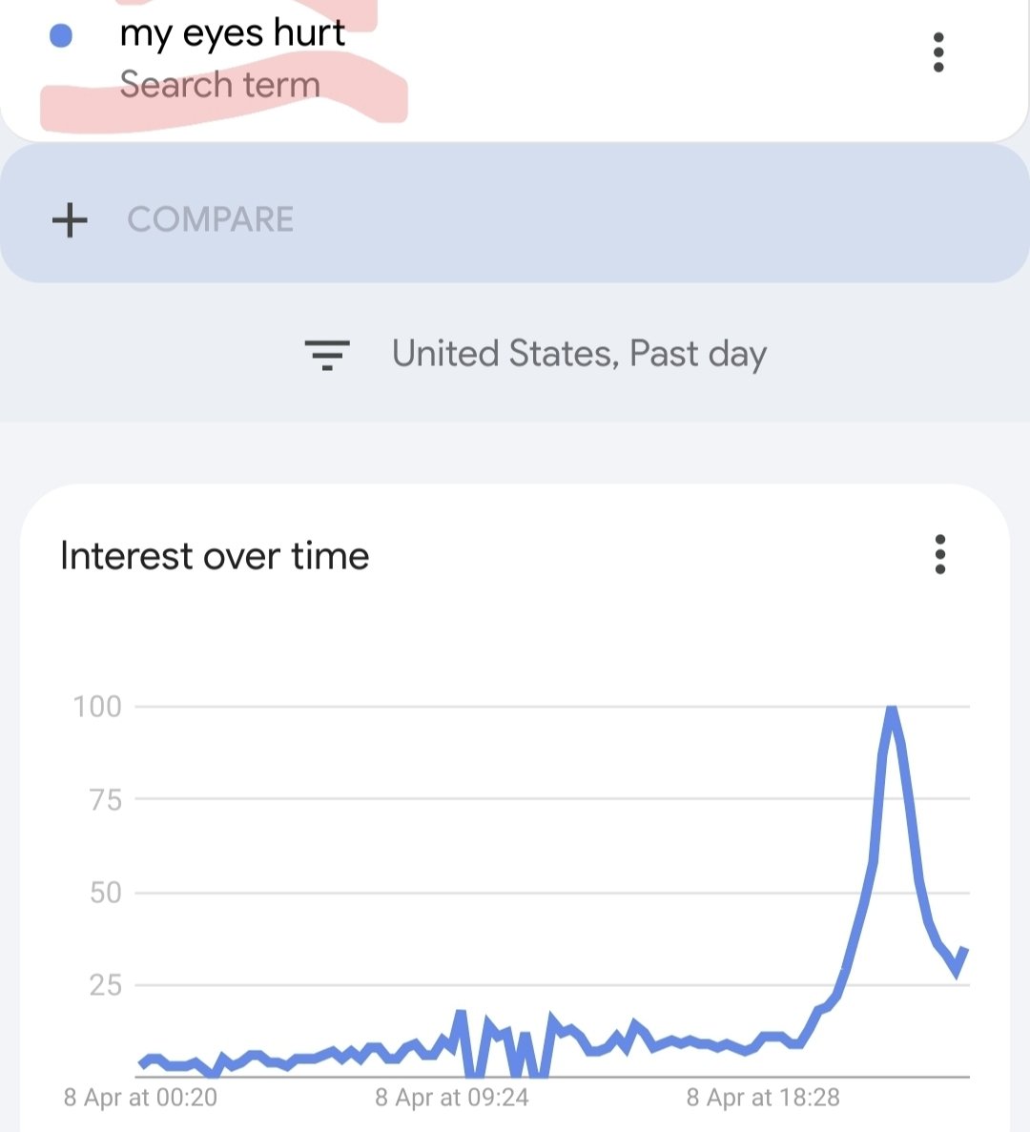Select the 8 Apr at 09:24 axis label
This screenshot has width=1030, height=1132.
click(452, 1098)
